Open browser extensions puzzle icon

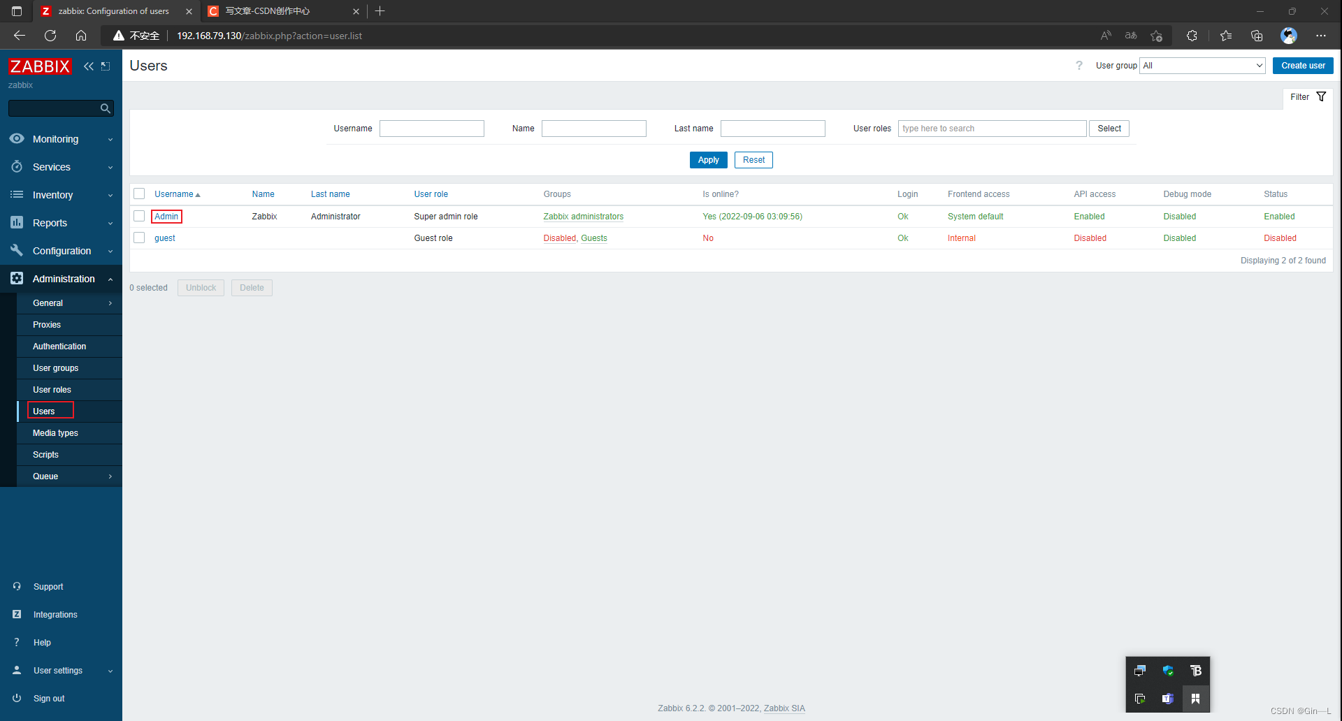1192,36
